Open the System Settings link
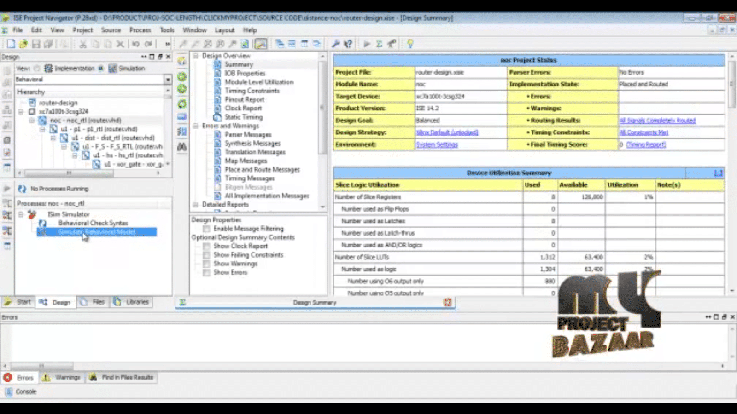Image resolution: width=737 pixels, height=414 pixels. [437, 144]
